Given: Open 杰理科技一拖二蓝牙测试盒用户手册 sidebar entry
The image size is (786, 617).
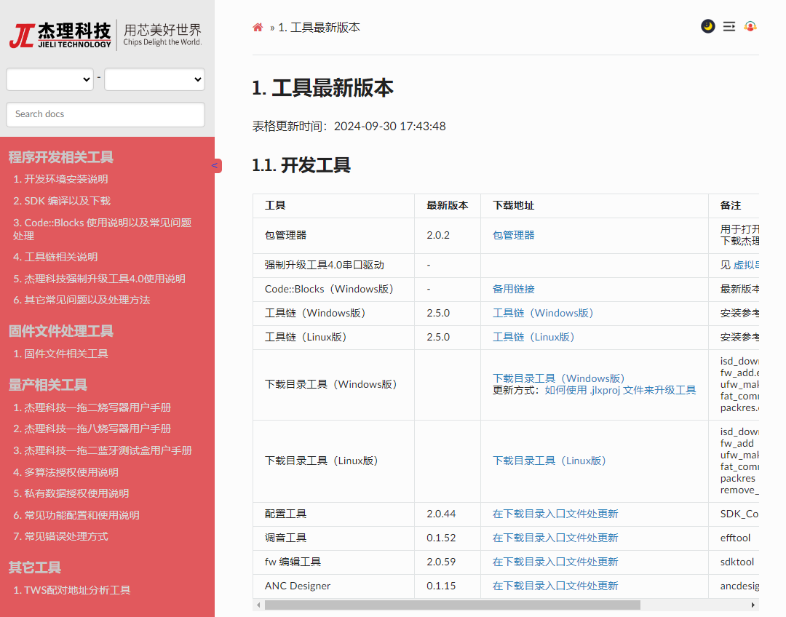Looking at the screenshot, I should tap(103, 450).
